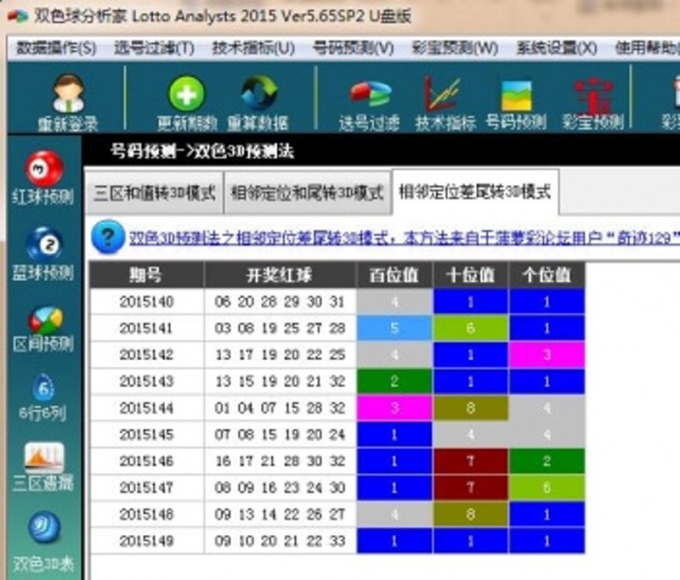Open the 选号过滤(T) menu
This screenshot has height=580, width=680.
[154, 48]
